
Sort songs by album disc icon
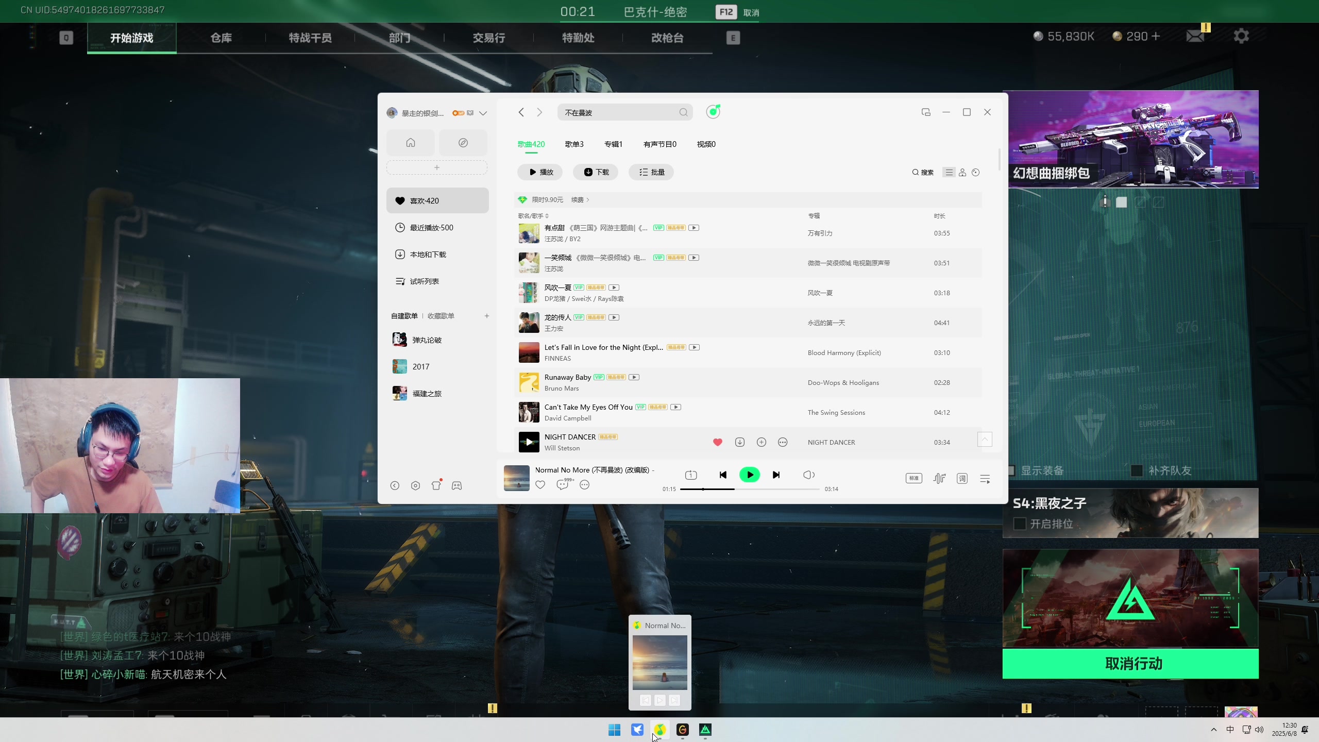coord(976,173)
